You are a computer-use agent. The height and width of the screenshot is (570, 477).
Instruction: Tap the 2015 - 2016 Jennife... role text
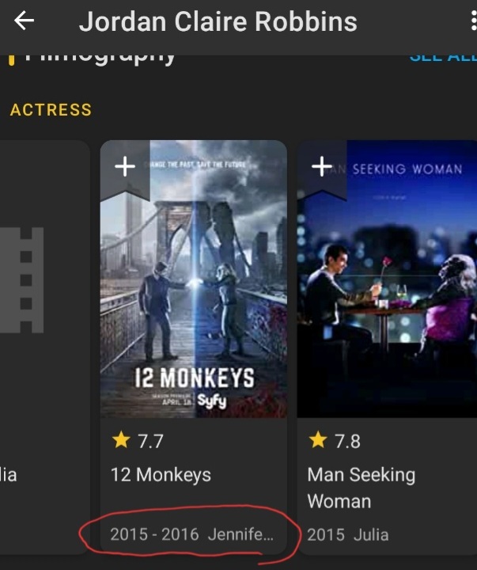point(192,534)
